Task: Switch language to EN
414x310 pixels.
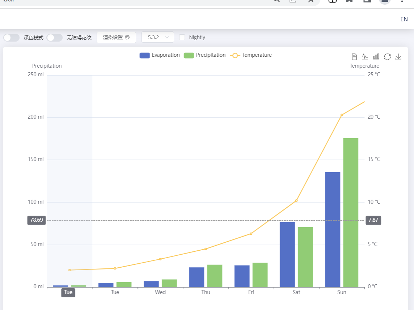Action: (x=404, y=20)
